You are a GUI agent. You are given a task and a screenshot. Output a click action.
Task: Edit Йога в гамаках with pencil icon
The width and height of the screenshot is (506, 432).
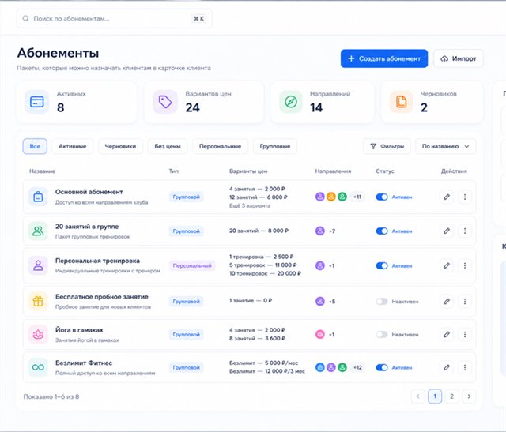(x=447, y=334)
